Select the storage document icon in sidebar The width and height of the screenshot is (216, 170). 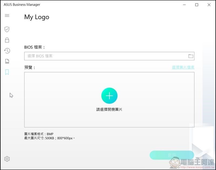coord(7,61)
